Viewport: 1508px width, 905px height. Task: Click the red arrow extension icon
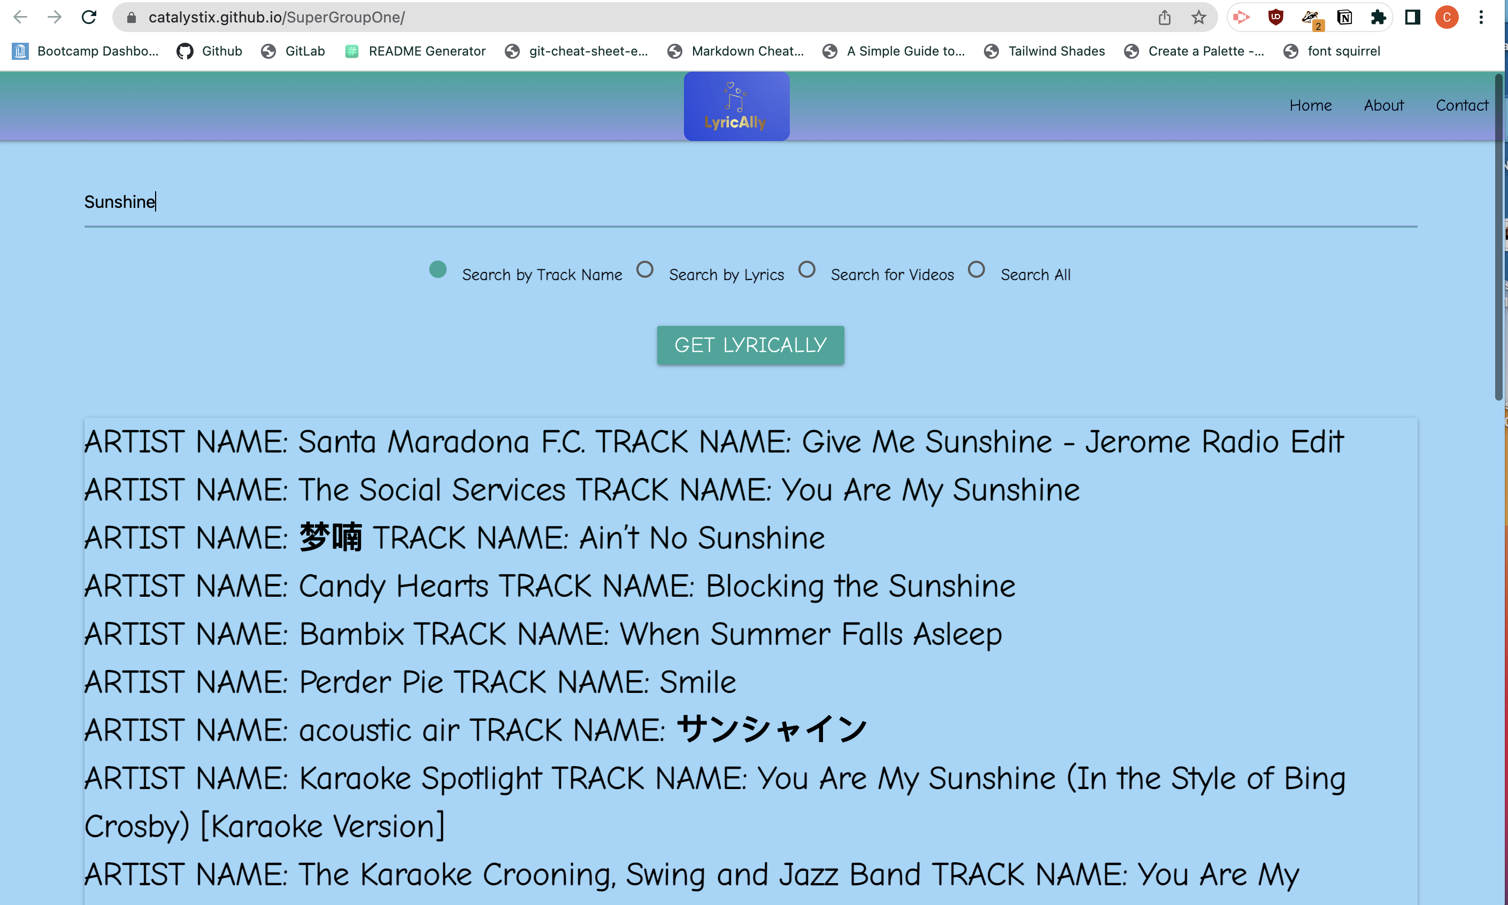click(x=1241, y=17)
